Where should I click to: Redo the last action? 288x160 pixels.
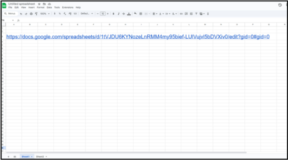[26, 14]
